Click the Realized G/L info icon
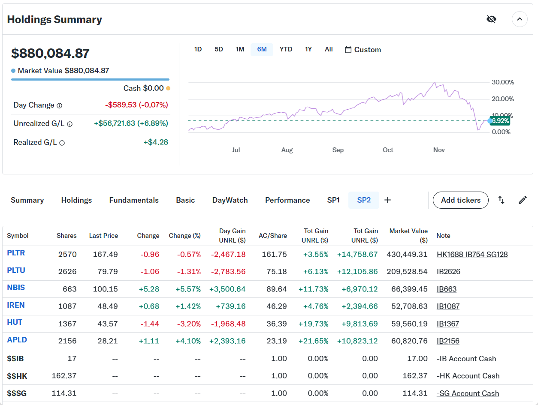This screenshot has height=405, width=538. [62, 143]
